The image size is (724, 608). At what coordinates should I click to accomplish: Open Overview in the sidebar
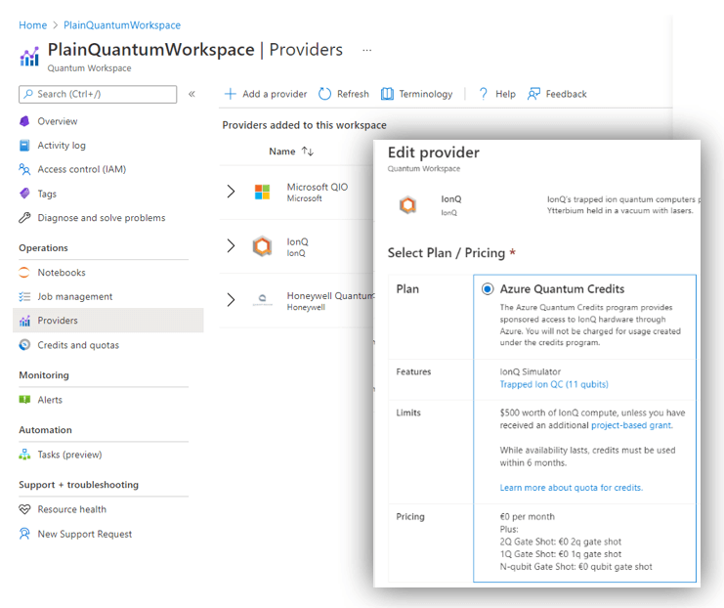tap(58, 121)
